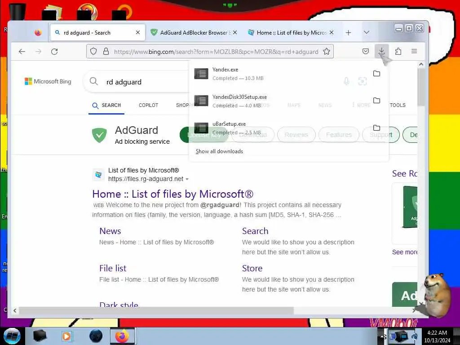Click the AdGuard product box thumbnail
The height and width of the screenshot is (345, 460).
pos(410,207)
